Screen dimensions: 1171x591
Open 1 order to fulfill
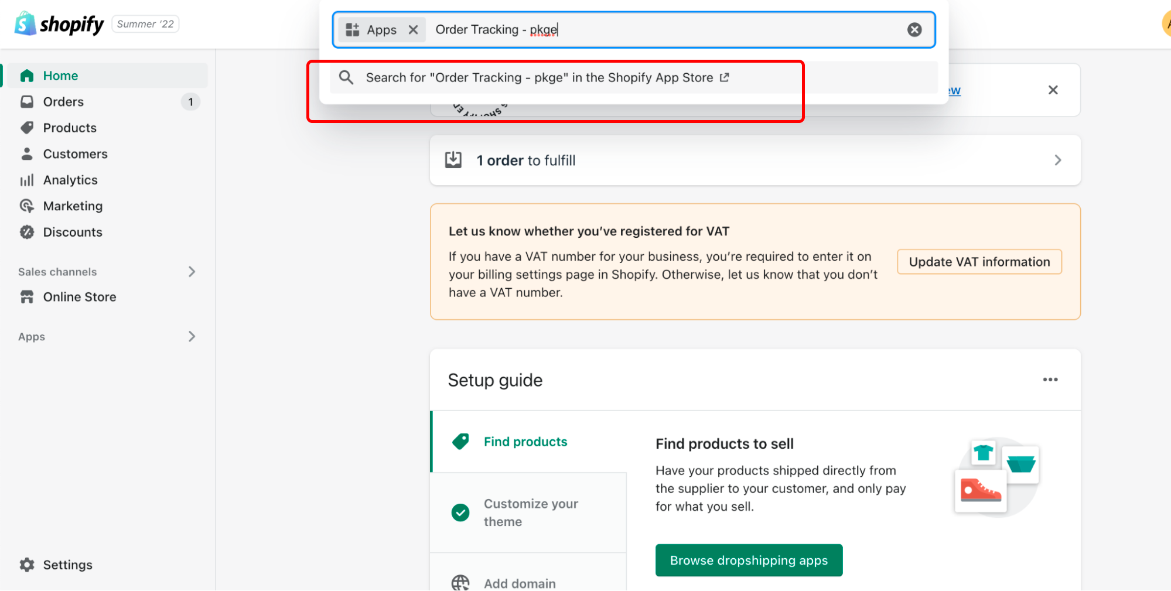(755, 160)
